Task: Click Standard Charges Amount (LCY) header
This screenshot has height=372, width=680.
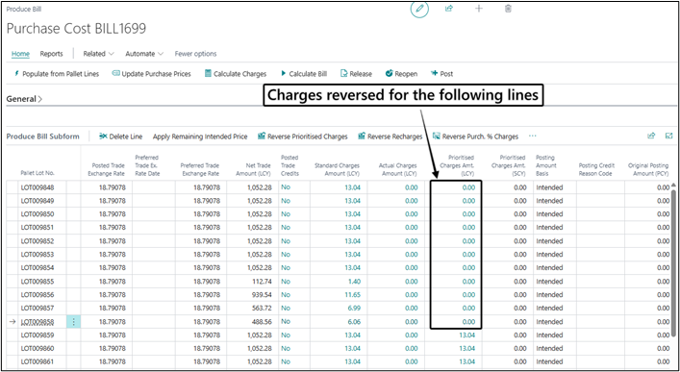Action: [x=337, y=169]
